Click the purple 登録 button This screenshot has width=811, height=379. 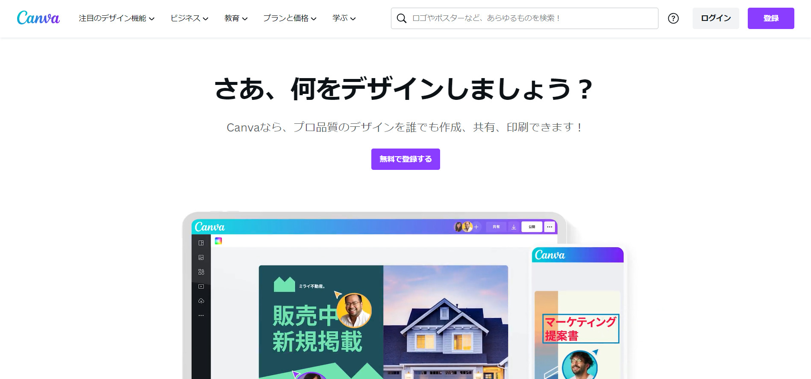pos(771,18)
